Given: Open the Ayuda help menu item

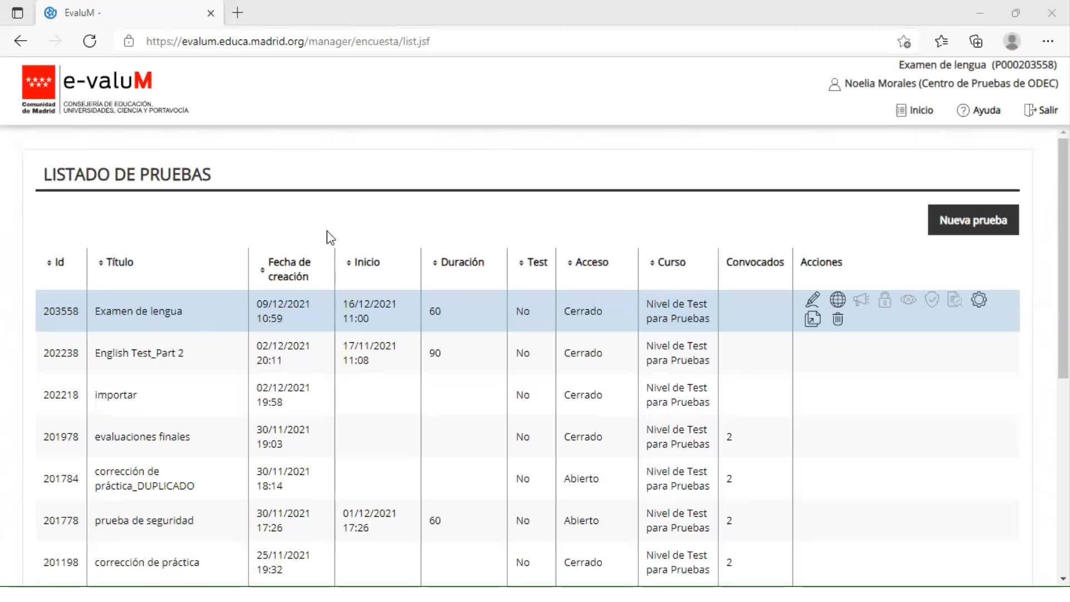Looking at the screenshot, I should tap(979, 110).
